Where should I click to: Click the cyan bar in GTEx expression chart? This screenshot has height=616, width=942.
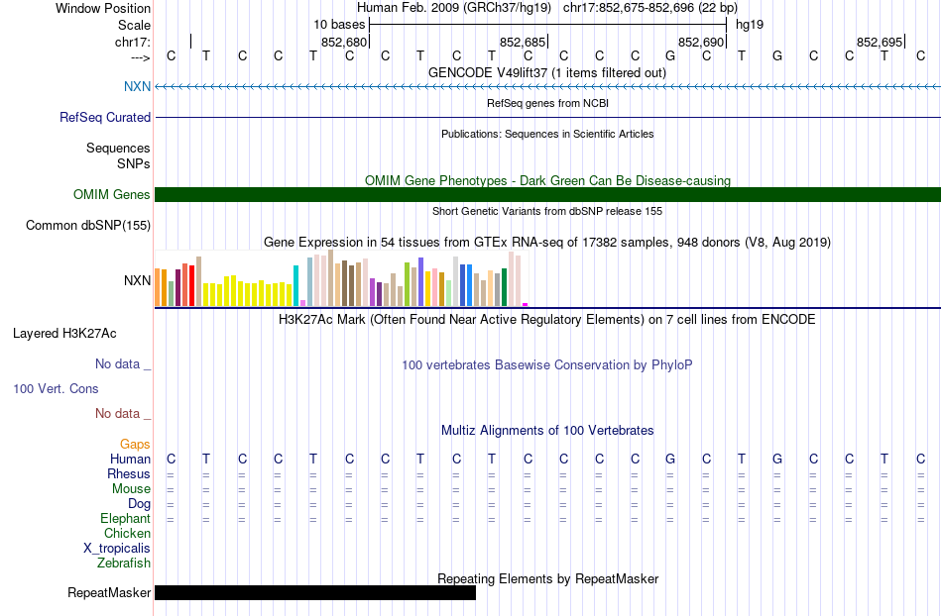[295, 285]
